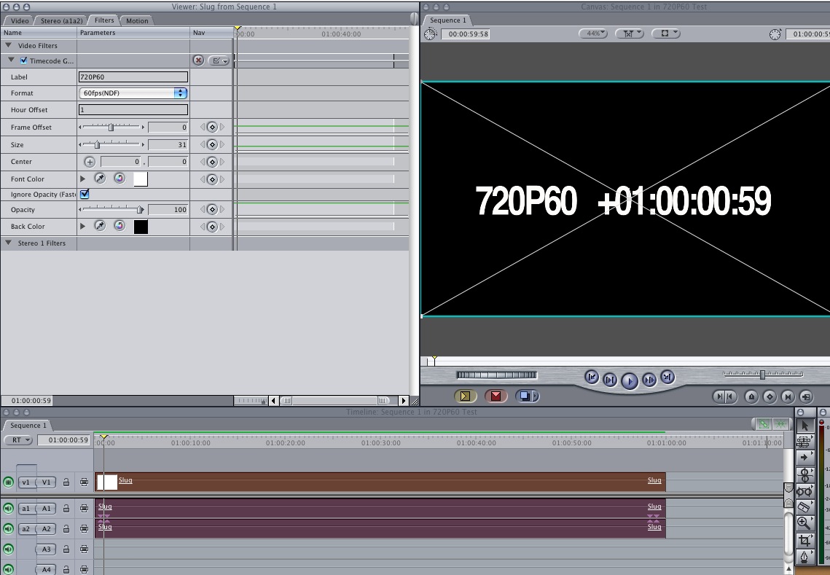Go to previous edit in Canvas
The height and width of the screenshot is (575, 830).
point(592,377)
